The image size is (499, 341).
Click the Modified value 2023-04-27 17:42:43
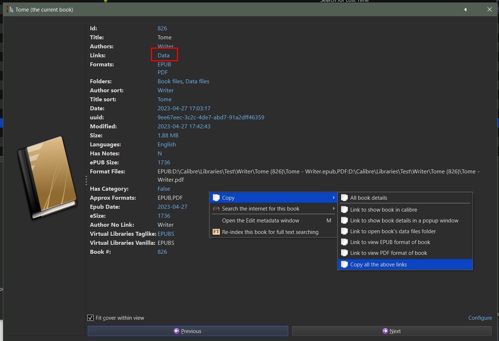184,126
